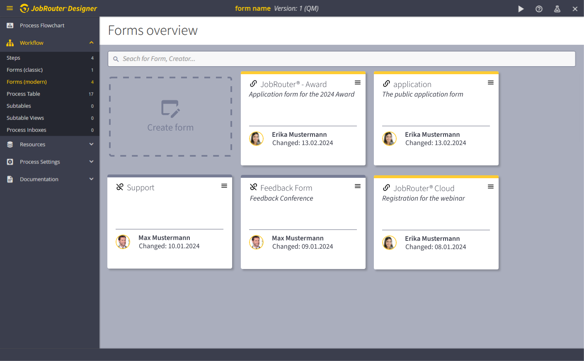Click Max's avatar on Support card
The width and height of the screenshot is (584, 361).
[x=123, y=242]
